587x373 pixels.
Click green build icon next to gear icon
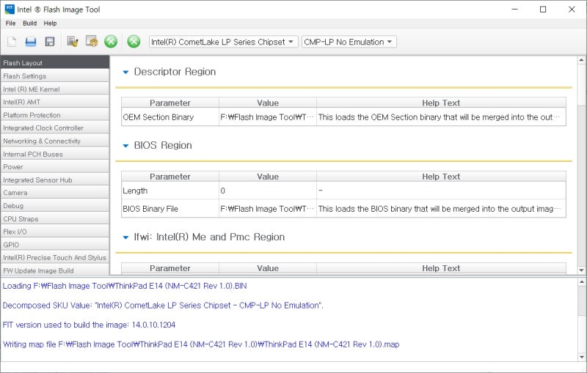111,41
